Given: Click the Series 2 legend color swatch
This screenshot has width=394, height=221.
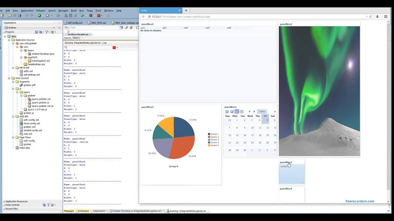Looking at the screenshot, I should tap(209, 137).
